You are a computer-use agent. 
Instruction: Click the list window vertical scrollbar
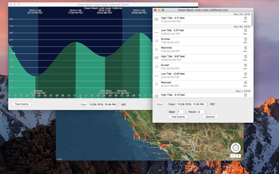pyautogui.click(x=252, y=19)
